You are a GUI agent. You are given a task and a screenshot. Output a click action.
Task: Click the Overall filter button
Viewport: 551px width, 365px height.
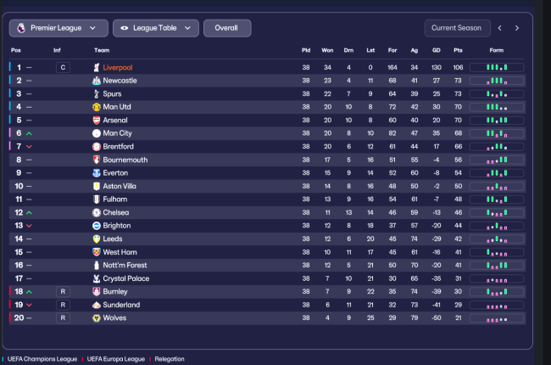pyautogui.click(x=226, y=28)
